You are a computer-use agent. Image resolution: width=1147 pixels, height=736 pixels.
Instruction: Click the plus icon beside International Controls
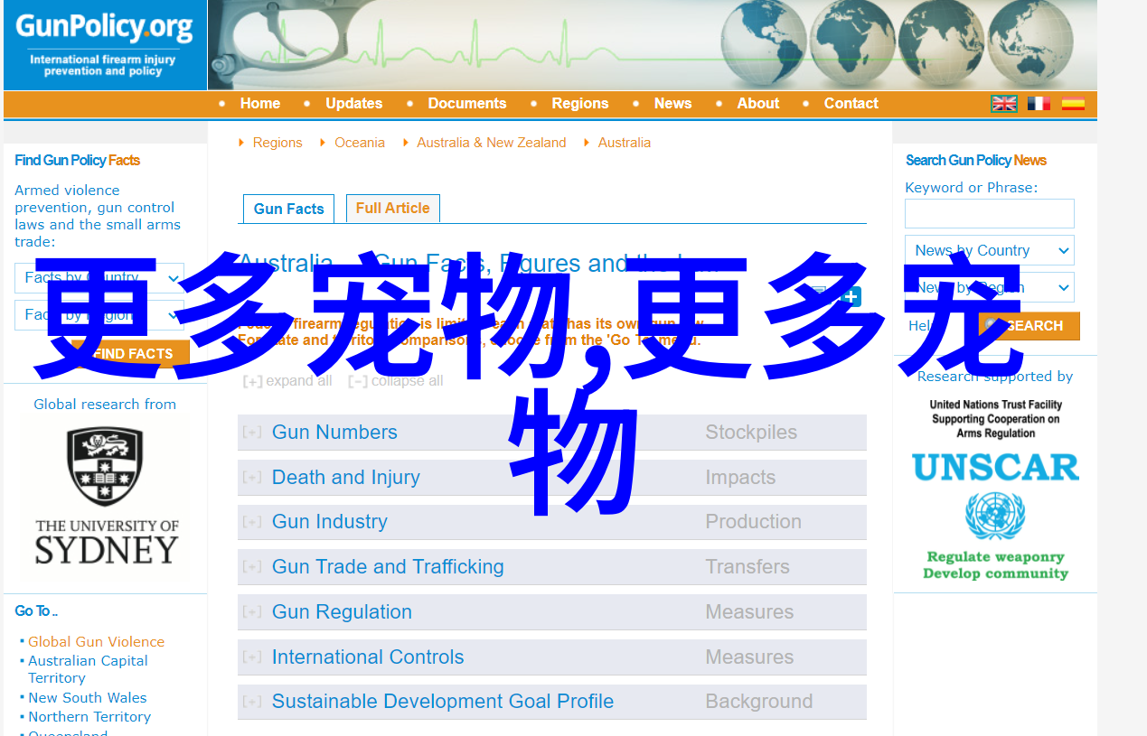252,657
